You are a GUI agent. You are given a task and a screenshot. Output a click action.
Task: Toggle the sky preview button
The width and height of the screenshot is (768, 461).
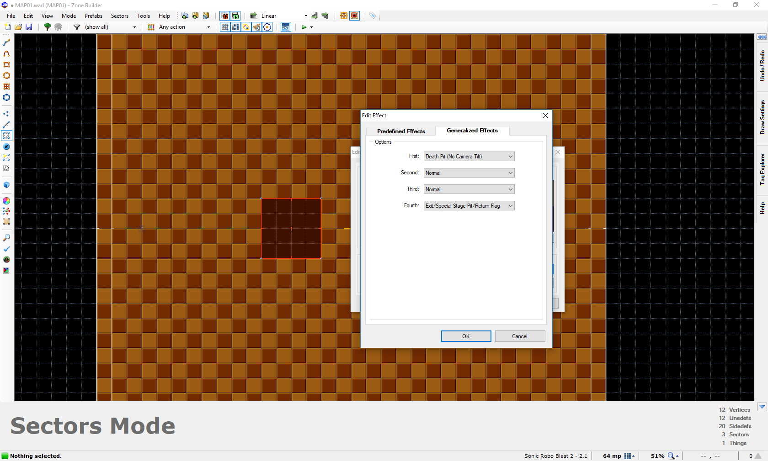286,27
